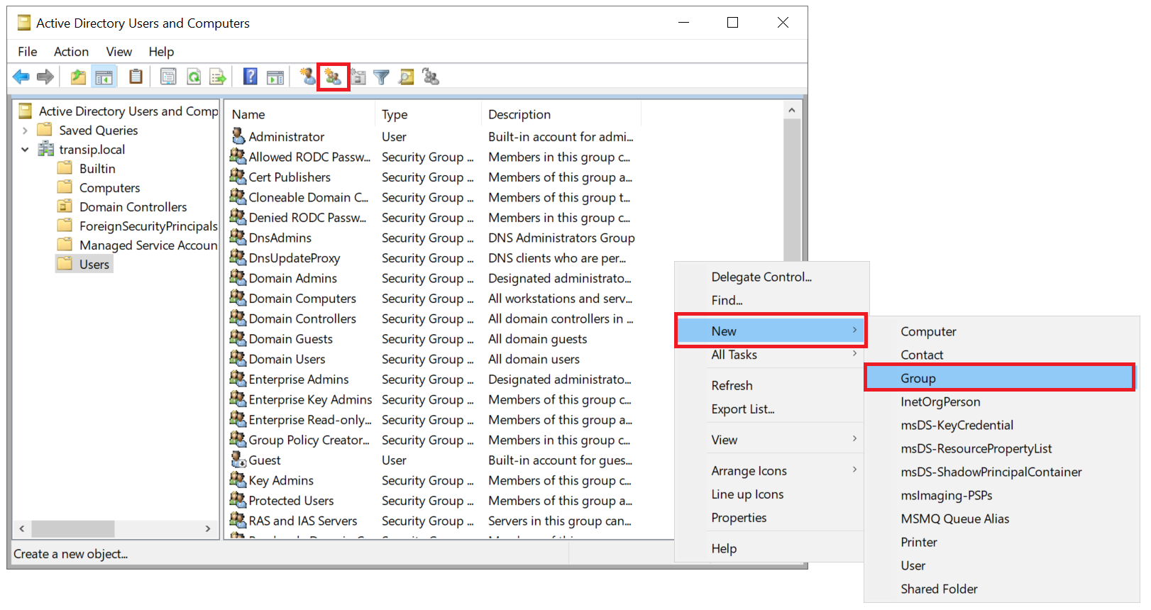Select Group from the New submenu
Image resolution: width=1151 pixels, height=610 pixels.
(x=1000, y=378)
